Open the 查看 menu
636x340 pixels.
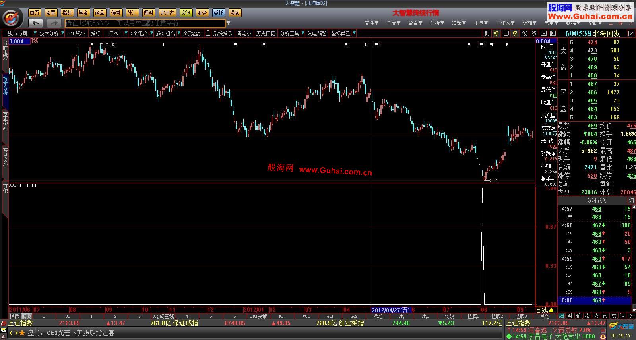pos(415,23)
